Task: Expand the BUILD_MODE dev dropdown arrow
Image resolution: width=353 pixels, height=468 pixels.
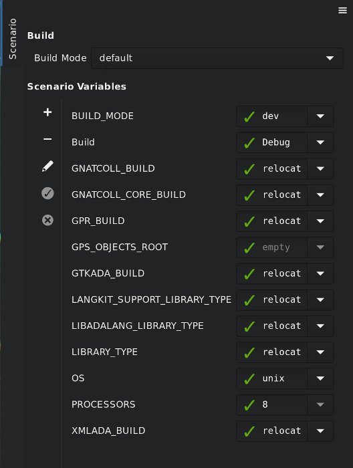Action: point(320,116)
